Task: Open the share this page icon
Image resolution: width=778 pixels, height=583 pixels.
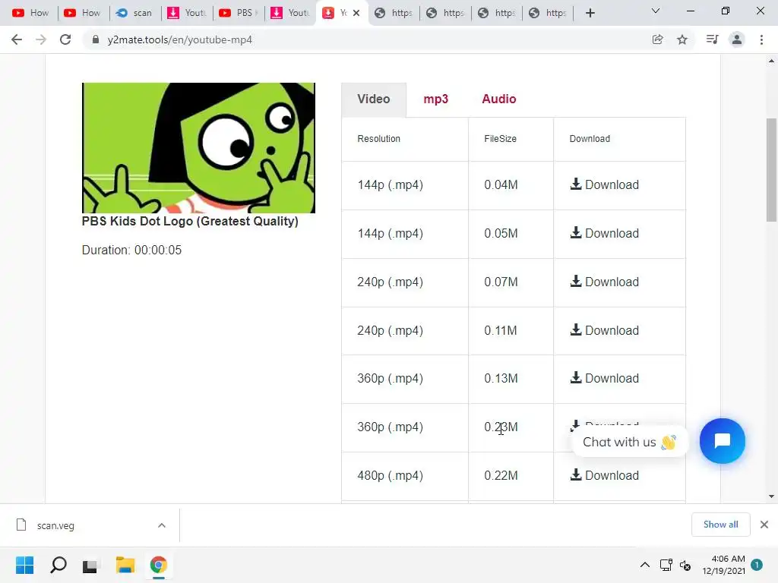Action: tap(657, 39)
